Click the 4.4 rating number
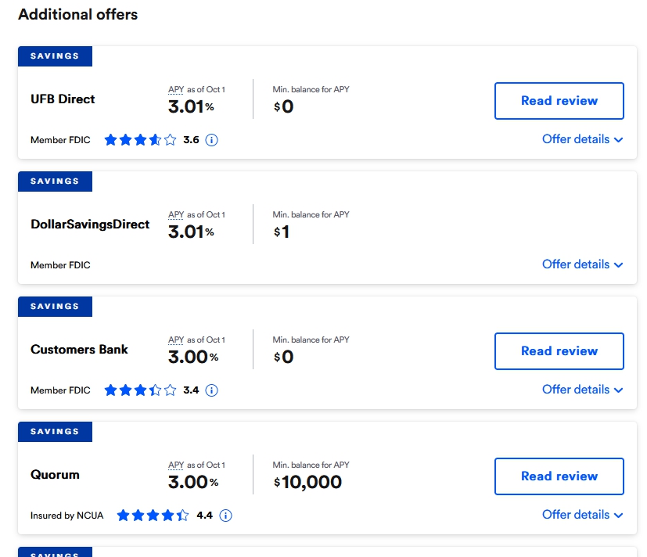This screenshot has width=647, height=557. coord(205,516)
